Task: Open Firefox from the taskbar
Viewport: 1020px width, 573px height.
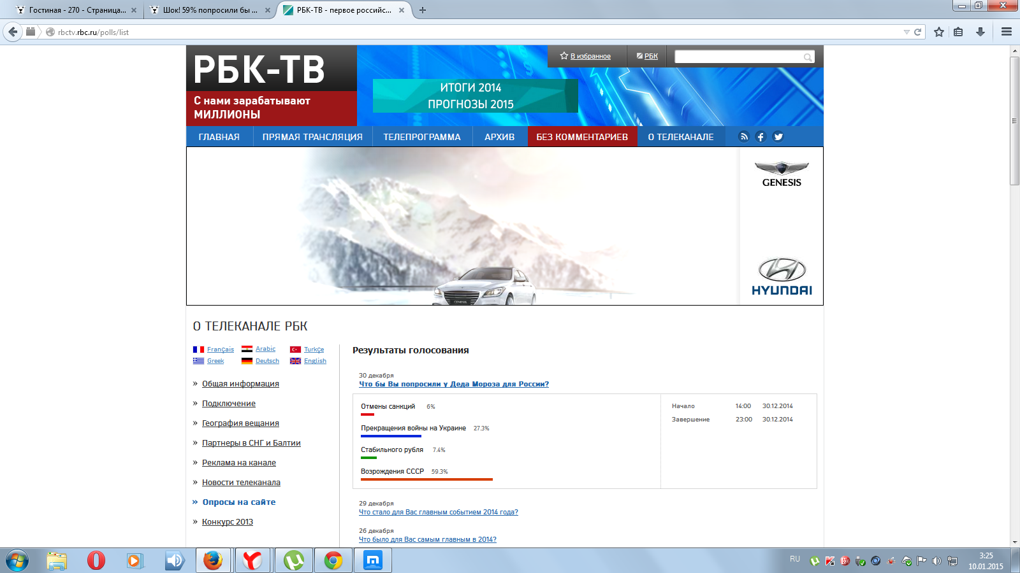Action: tap(213, 561)
